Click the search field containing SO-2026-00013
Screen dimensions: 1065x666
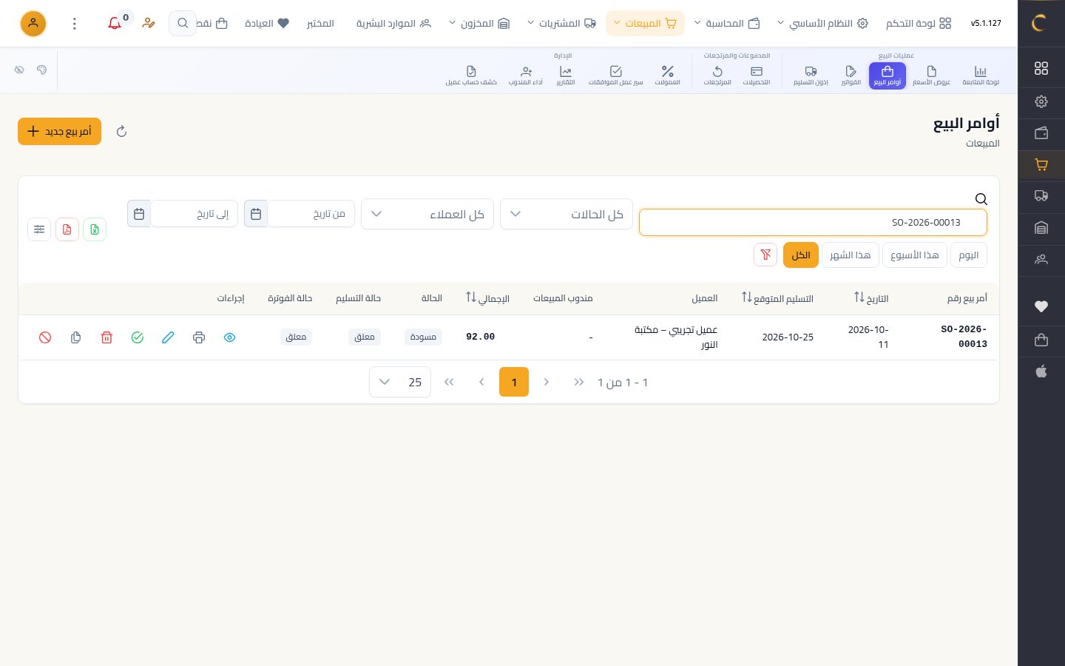[x=813, y=222]
